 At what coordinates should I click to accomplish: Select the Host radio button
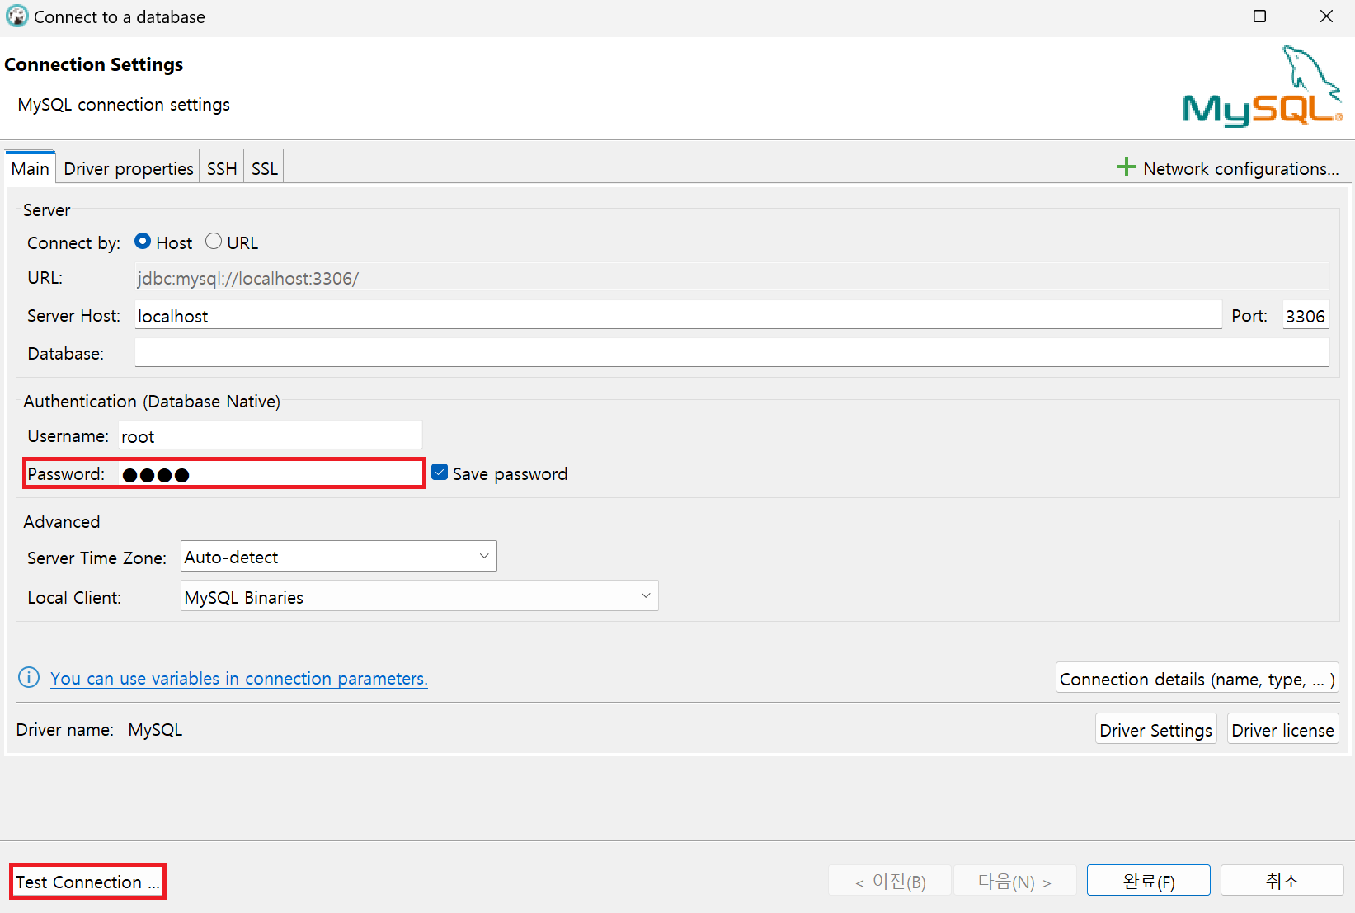tap(143, 242)
